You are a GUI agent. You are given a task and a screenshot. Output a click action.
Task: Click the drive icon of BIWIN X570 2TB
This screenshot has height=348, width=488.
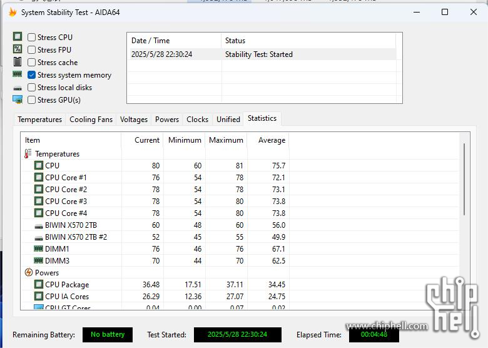tap(39, 226)
